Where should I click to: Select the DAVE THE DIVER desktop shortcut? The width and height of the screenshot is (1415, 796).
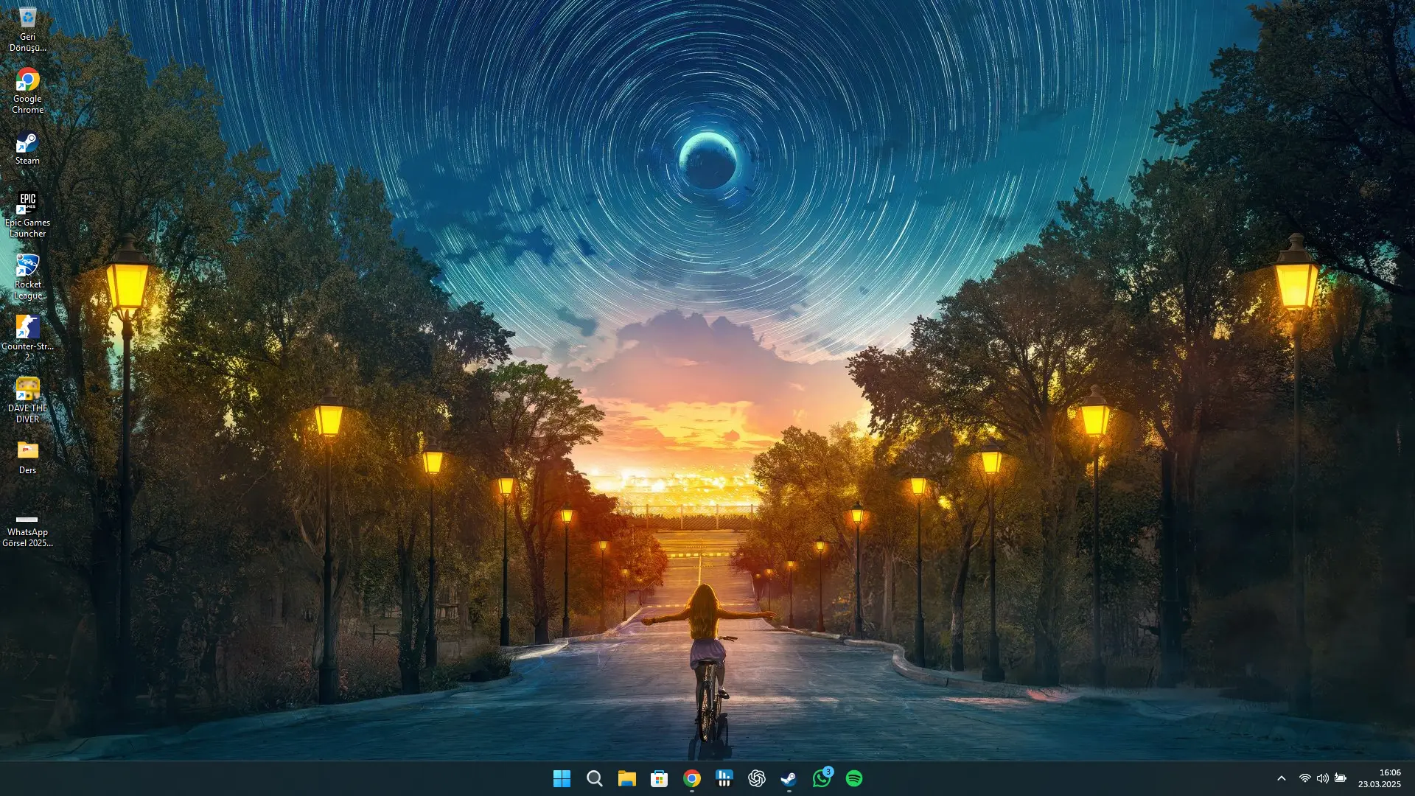click(27, 401)
